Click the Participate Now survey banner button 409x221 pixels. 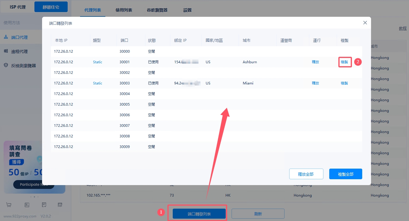click(x=34, y=185)
